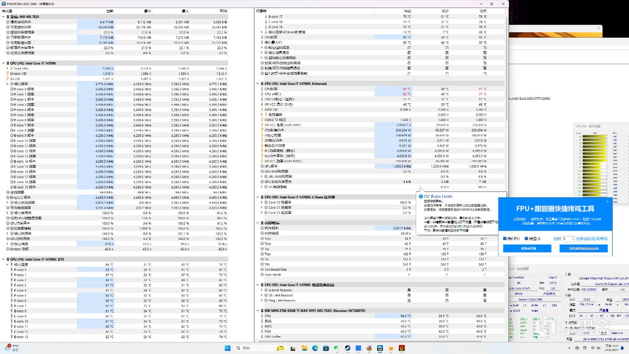Click the P-core 0 thermometer icon in DTS
The width and height of the screenshot is (629, 354).
(x=11, y=270)
